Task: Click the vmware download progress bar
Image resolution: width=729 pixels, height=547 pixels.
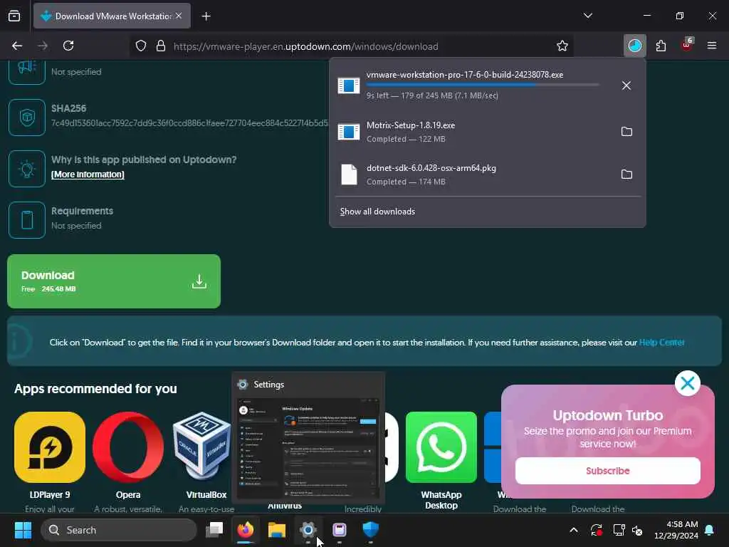Action: [483, 85]
